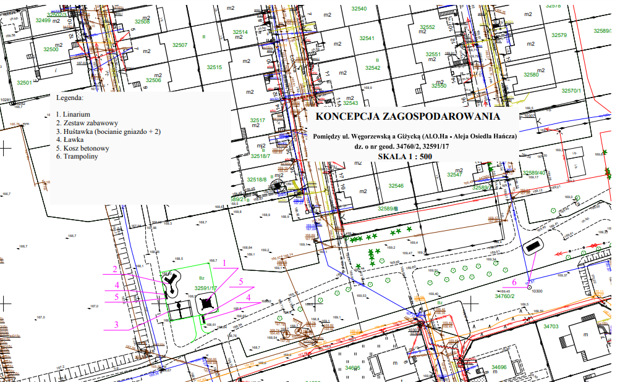Select the Y-shaped Zestaw zabawowy playground symbol
Viewport: 620px width, 382px height.
[x=170, y=284]
